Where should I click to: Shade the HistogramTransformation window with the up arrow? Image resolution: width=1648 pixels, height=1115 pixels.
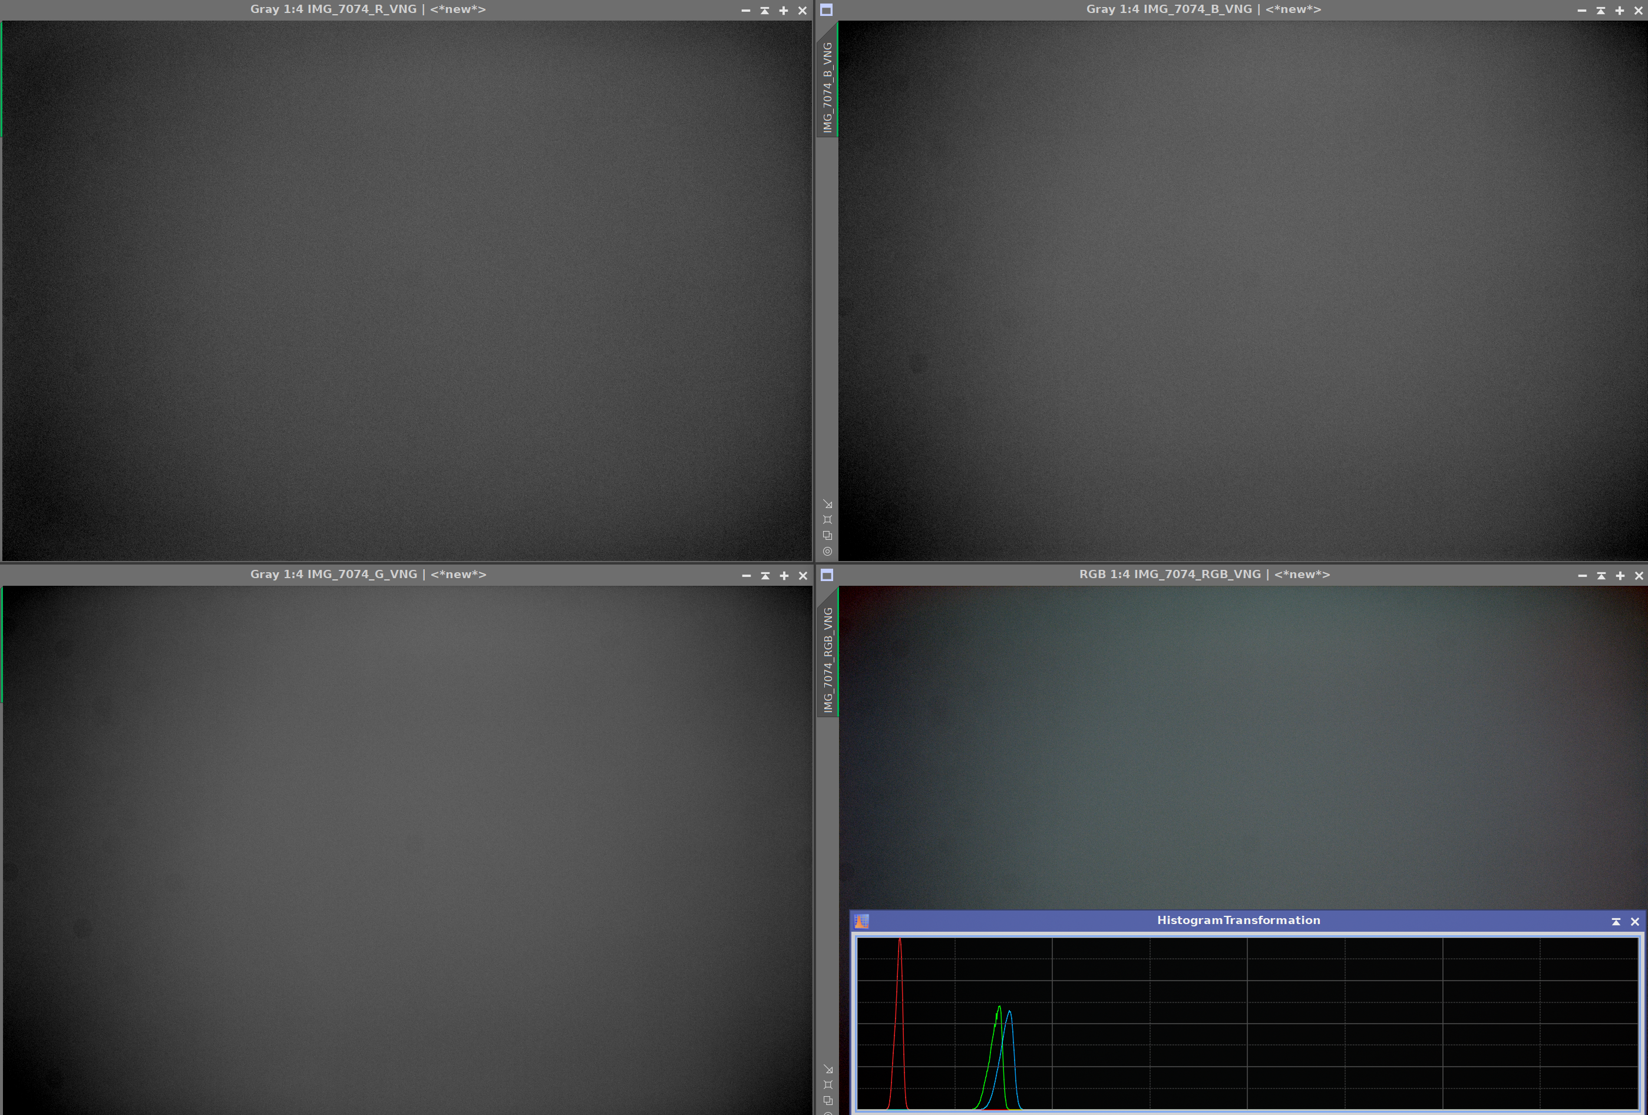coord(1616,921)
